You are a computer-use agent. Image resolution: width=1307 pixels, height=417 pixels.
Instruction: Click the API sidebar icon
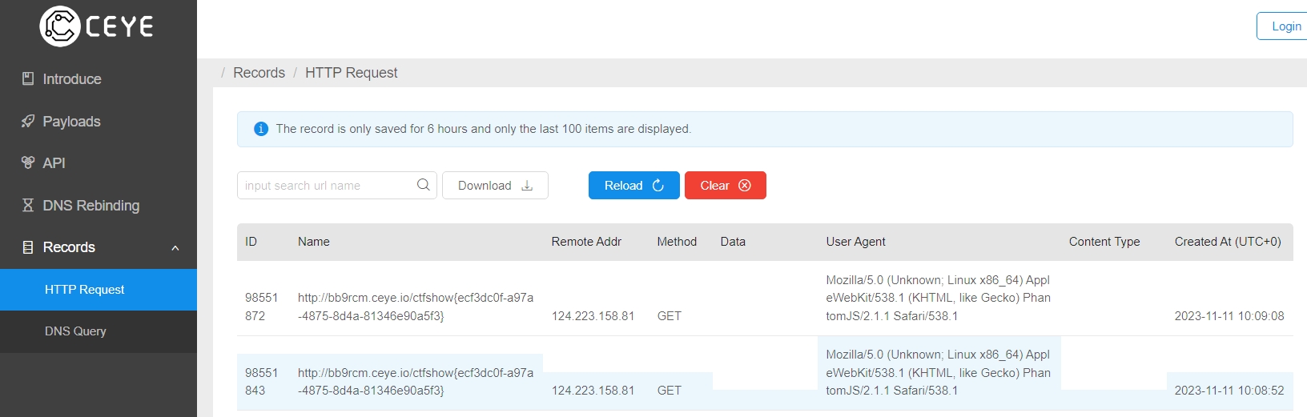tap(28, 162)
